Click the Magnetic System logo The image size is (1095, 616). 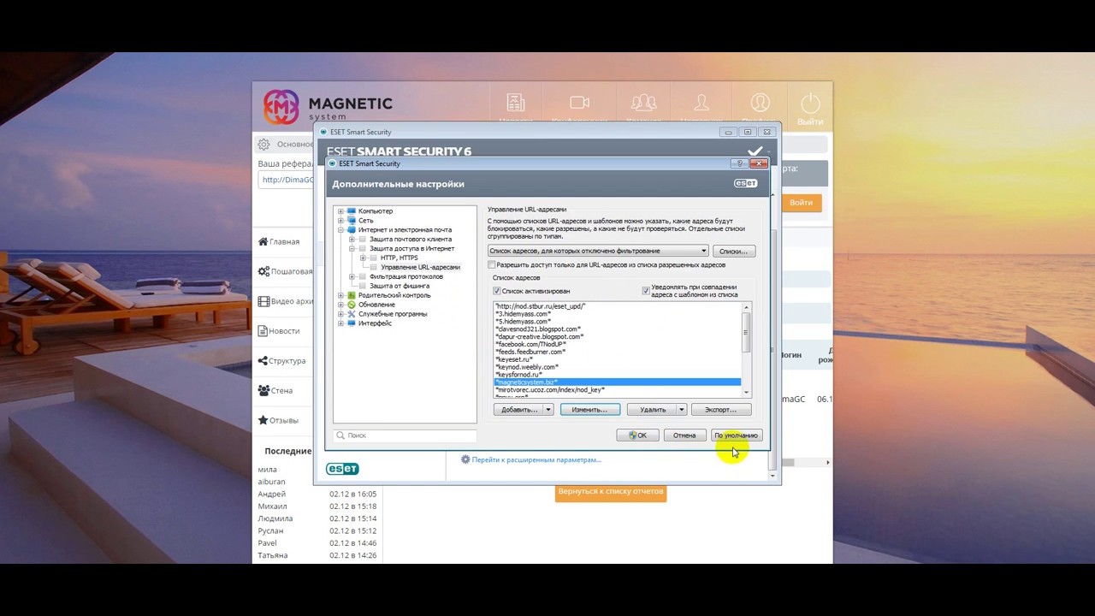328,106
